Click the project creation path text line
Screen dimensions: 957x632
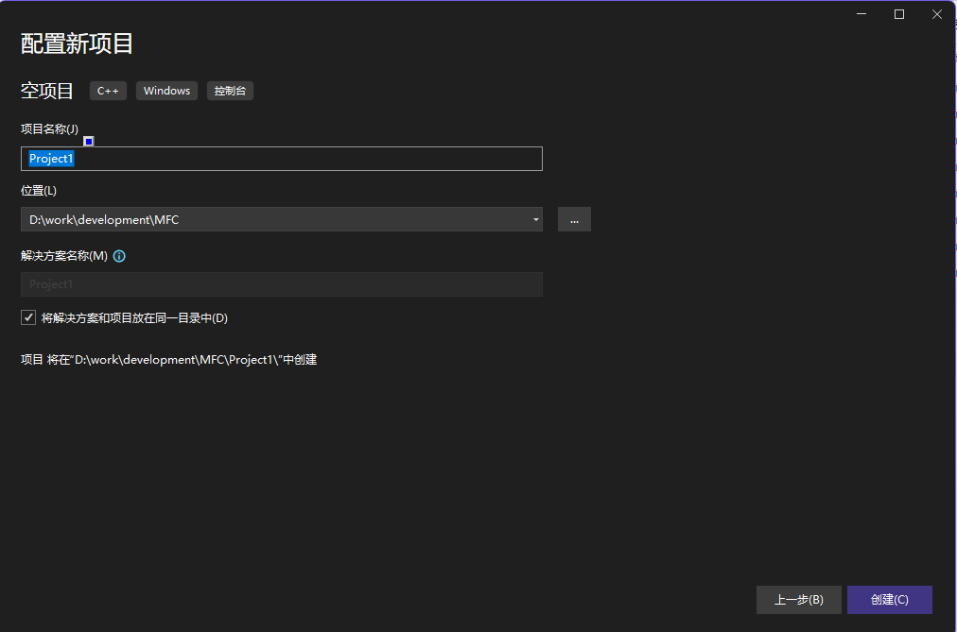point(168,359)
